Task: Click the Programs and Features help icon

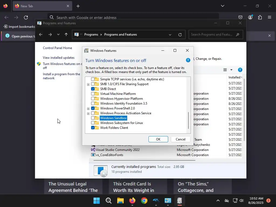Action: 240,70
